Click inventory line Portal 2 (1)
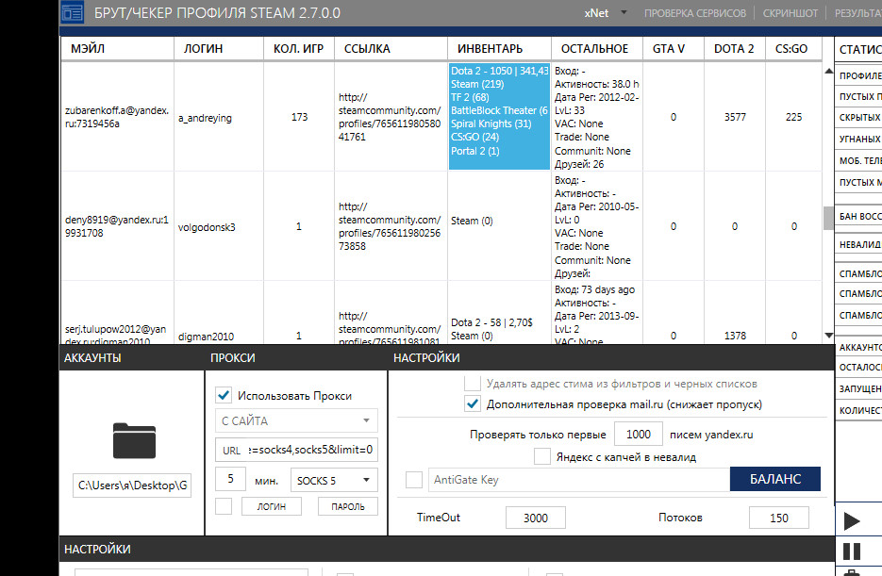Screen dimensions: 882x576 pos(474,151)
